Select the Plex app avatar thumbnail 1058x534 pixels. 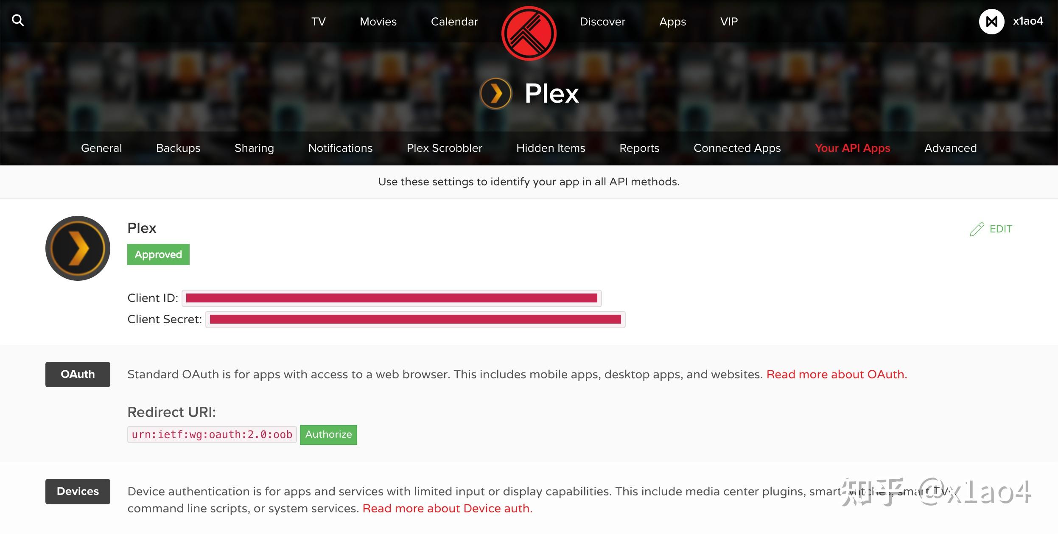click(x=77, y=248)
